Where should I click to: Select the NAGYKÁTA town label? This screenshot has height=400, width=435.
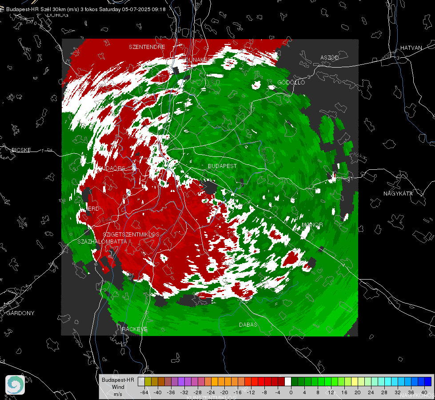(398, 193)
